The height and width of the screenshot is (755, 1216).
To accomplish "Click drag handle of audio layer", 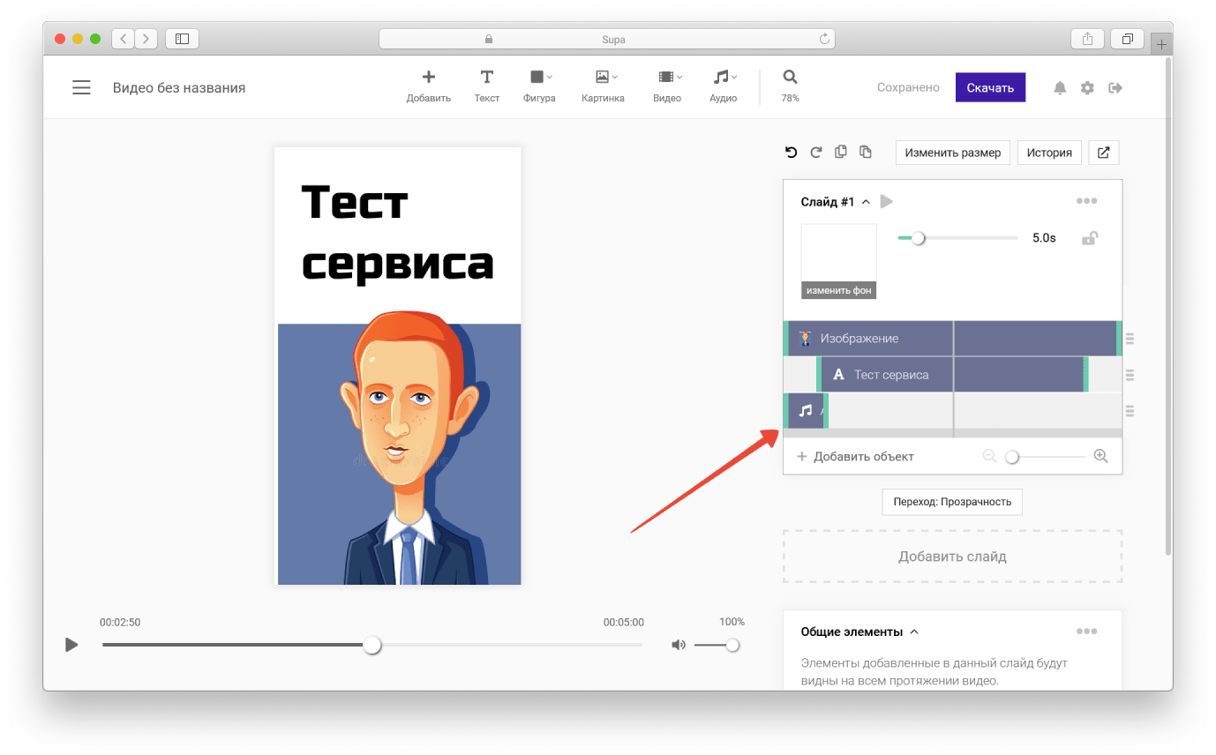I will click(1130, 411).
